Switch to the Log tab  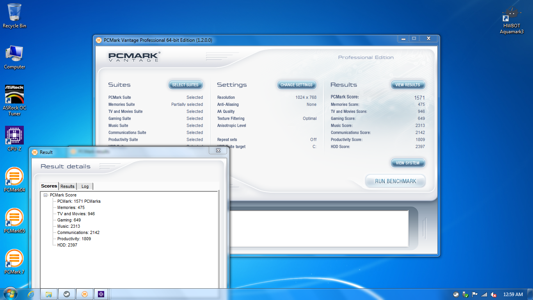point(85,186)
